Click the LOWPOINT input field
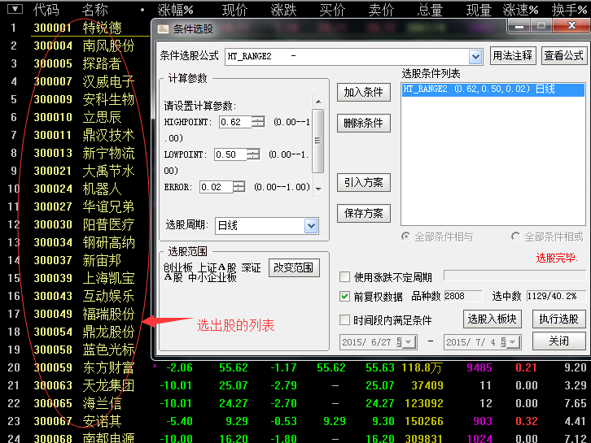Screen dimensions: 591x443 click(230, 154)
